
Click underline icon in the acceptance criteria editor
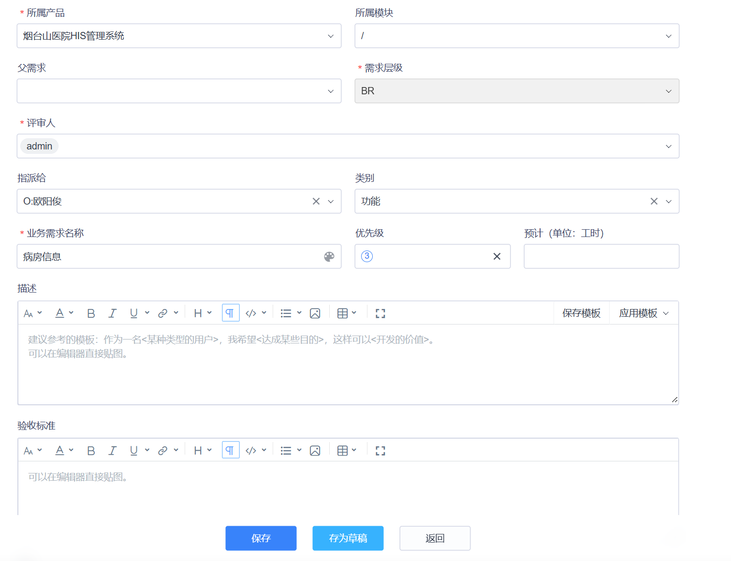click(133, 450)
